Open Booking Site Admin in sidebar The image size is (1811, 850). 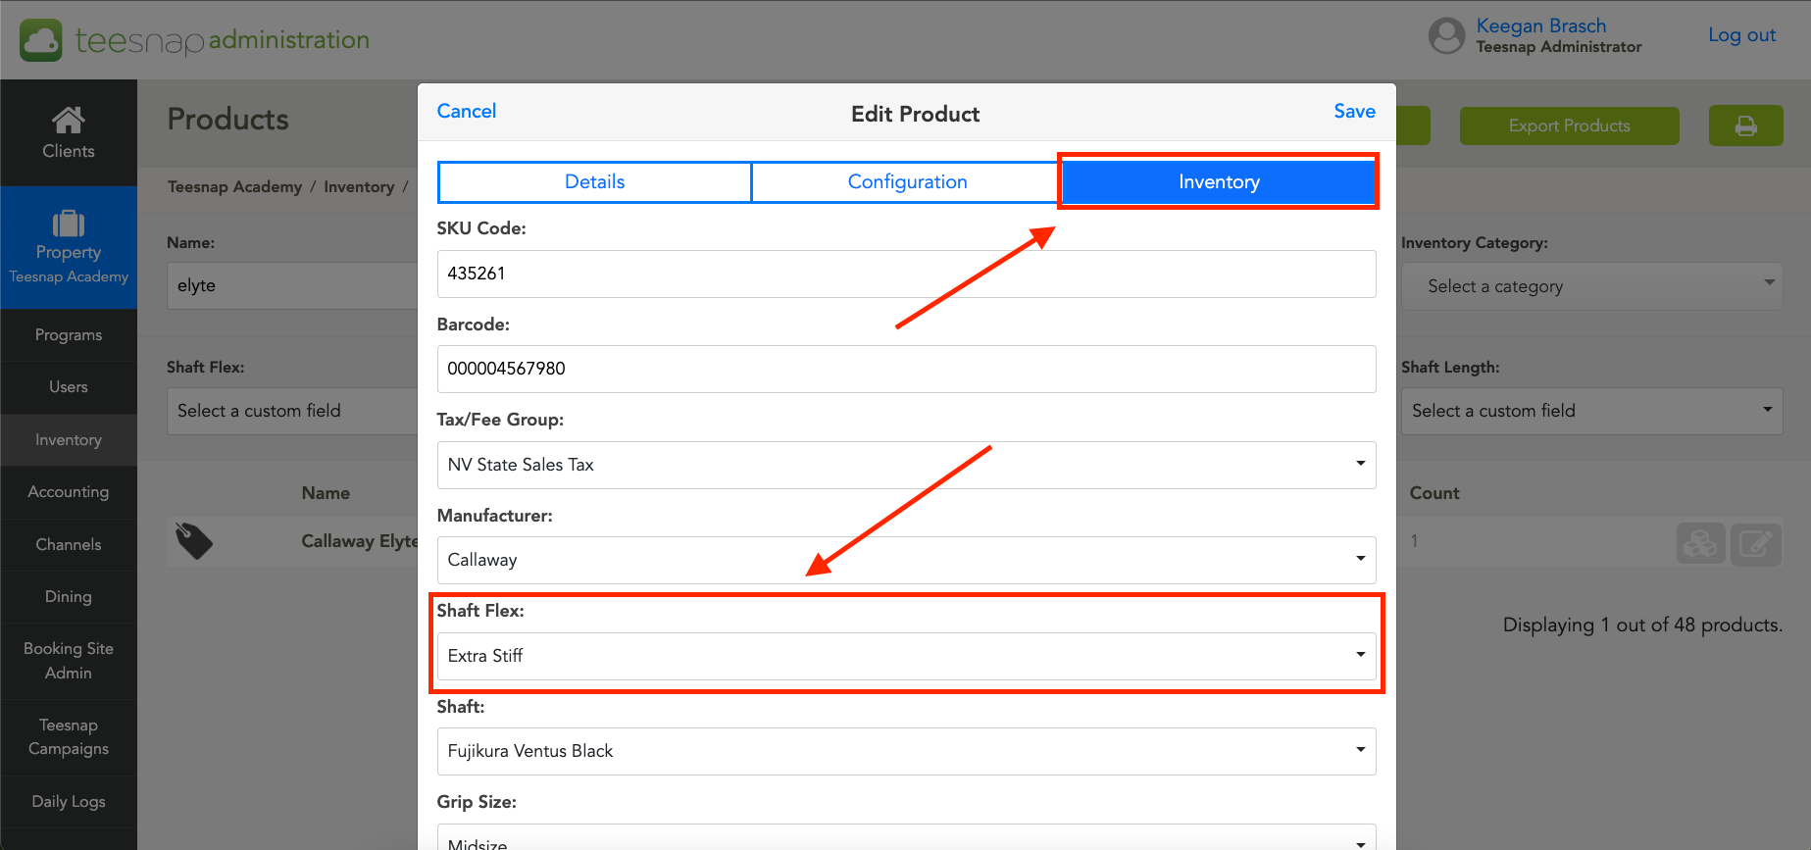(x=69, y=661)
